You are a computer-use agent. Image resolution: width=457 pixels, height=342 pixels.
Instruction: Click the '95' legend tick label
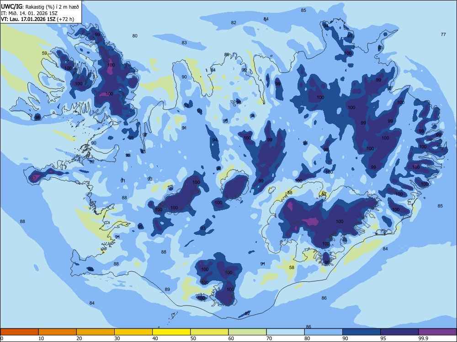pos(383,338)
